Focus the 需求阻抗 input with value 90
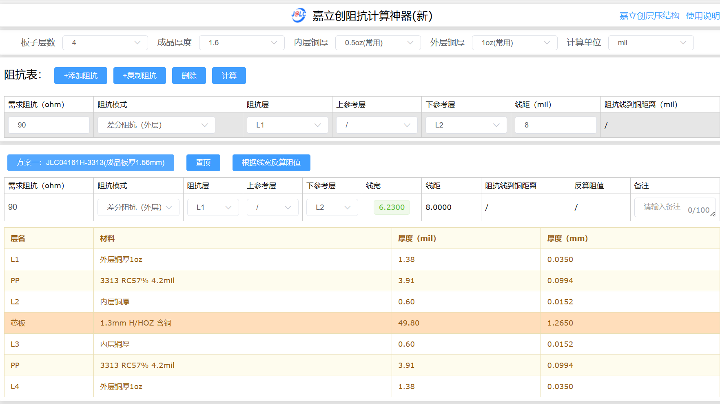This screenshot has width=720, height=405. coord(49,125)
